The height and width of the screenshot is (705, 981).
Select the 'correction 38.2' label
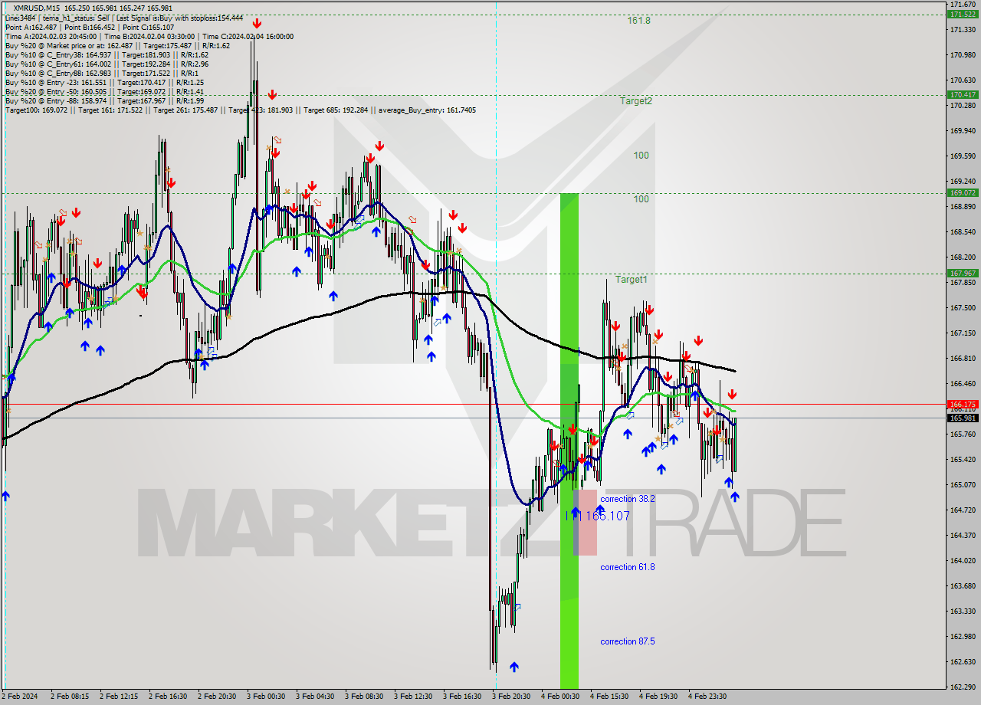[x=627, y=499]
